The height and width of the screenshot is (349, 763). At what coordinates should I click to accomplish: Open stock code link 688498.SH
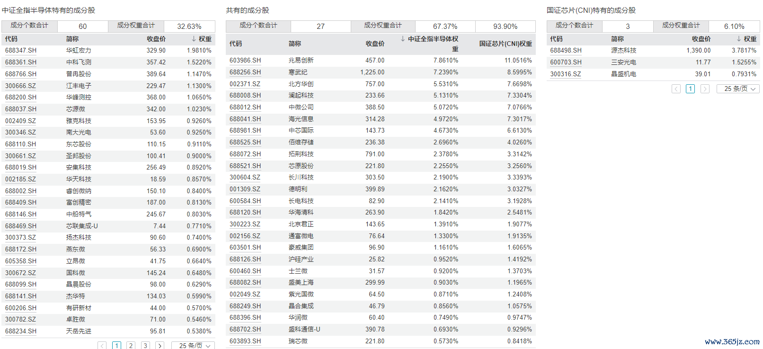click(x=566, y=50)
